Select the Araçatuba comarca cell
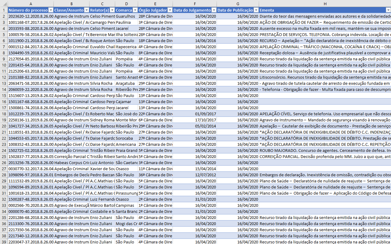The image size is (391, 244). (x=126, y=83)
